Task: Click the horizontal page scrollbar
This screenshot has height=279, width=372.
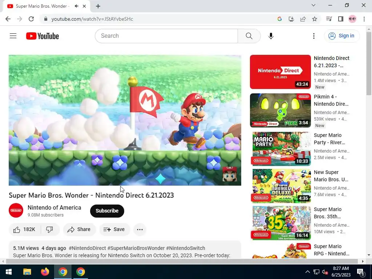Action: pyautogui.click(x=182, y=261)
